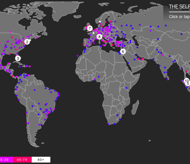
Task: Open the ranked marker numbered 10
Action: pyautogui.click(x=186, y=81)
